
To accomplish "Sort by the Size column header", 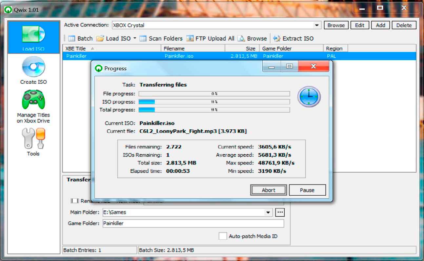I will tap(242, 49).
